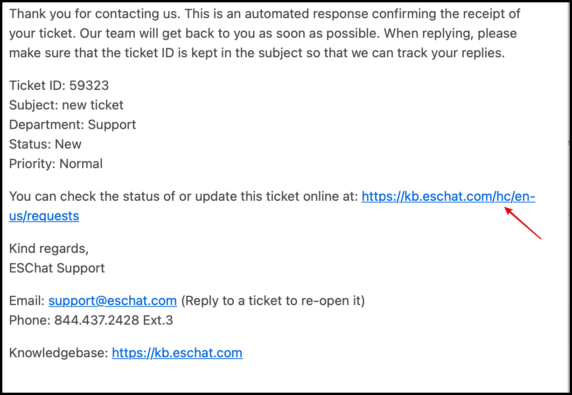Open the Knowledgebase https://kb.eschat.com link
This screenshot has height=395, width=572.
pos(177,353)
